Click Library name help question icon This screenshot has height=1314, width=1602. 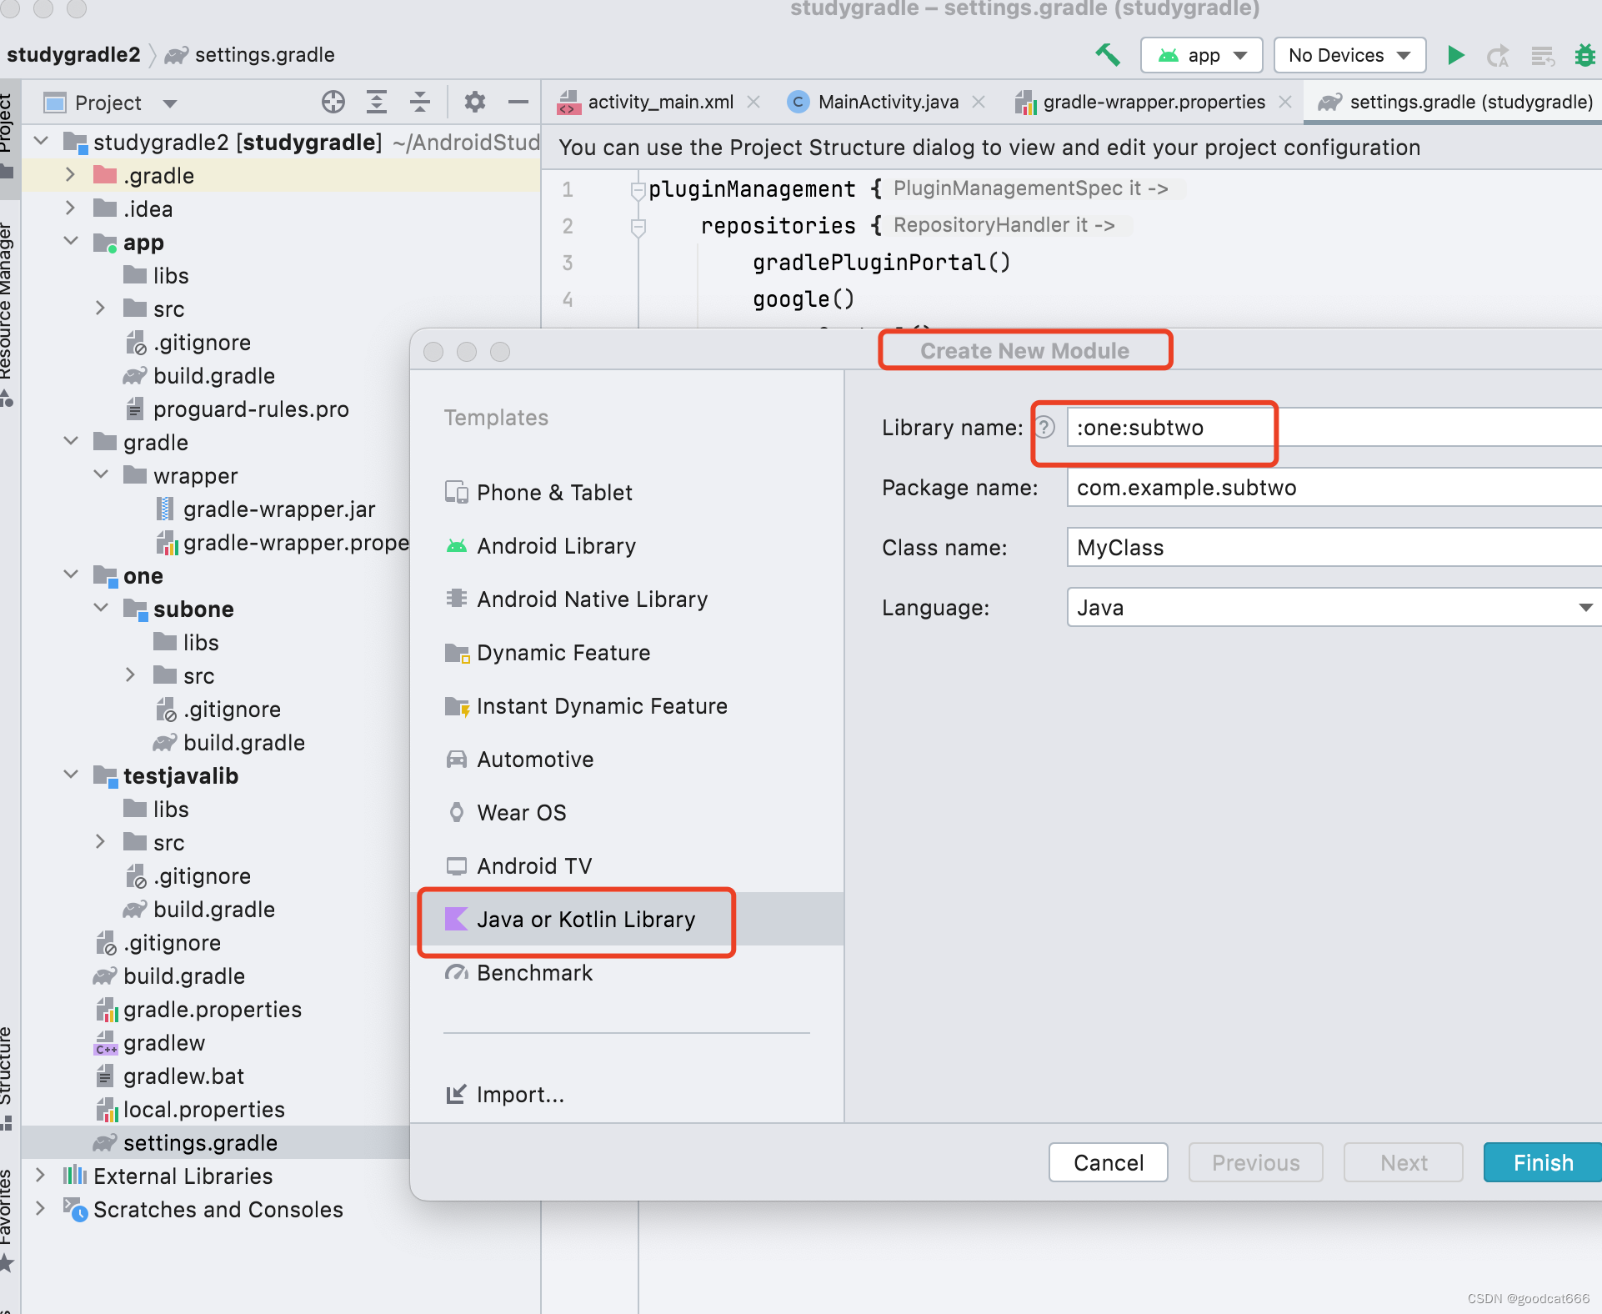point(1045,427)
